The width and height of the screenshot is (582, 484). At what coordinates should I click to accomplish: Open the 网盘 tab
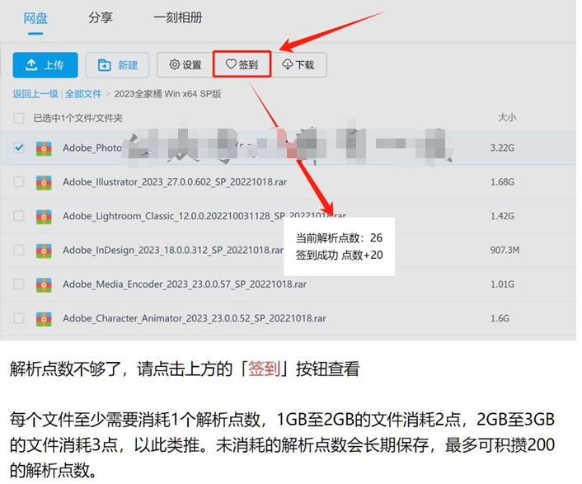click(35, 18)
